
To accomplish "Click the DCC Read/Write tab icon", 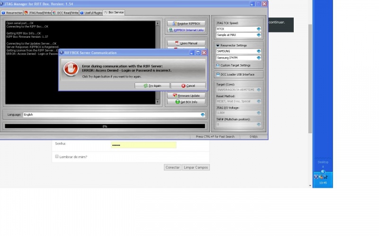I will (54, 13).
